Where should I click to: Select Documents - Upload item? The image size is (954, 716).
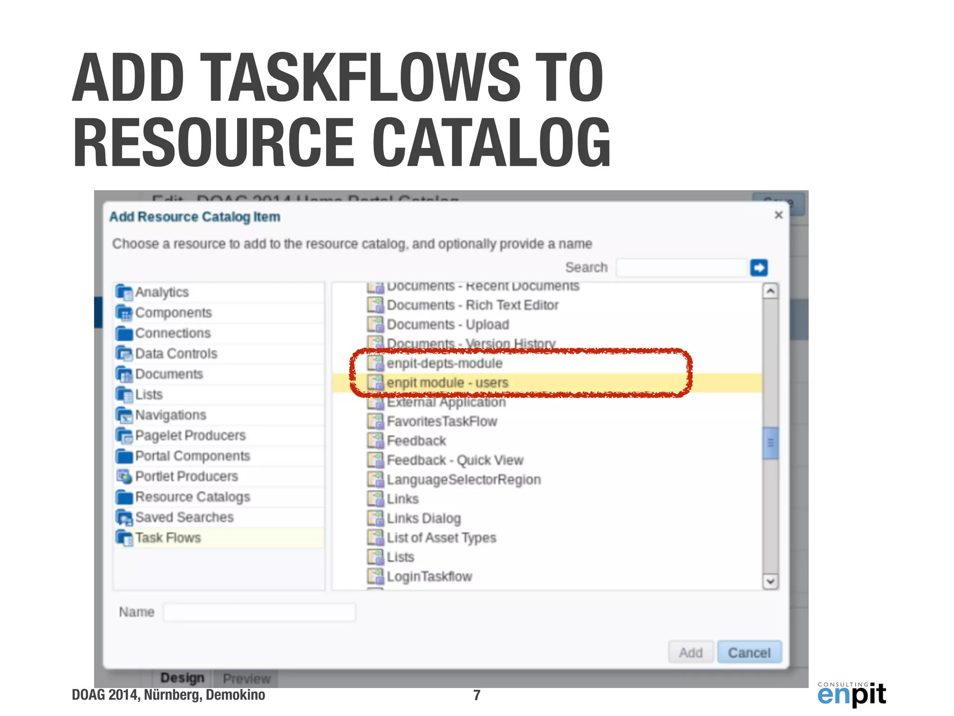click(448, 324)
